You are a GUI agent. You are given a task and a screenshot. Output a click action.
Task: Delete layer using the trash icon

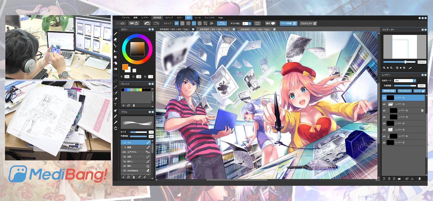(419, 179)
